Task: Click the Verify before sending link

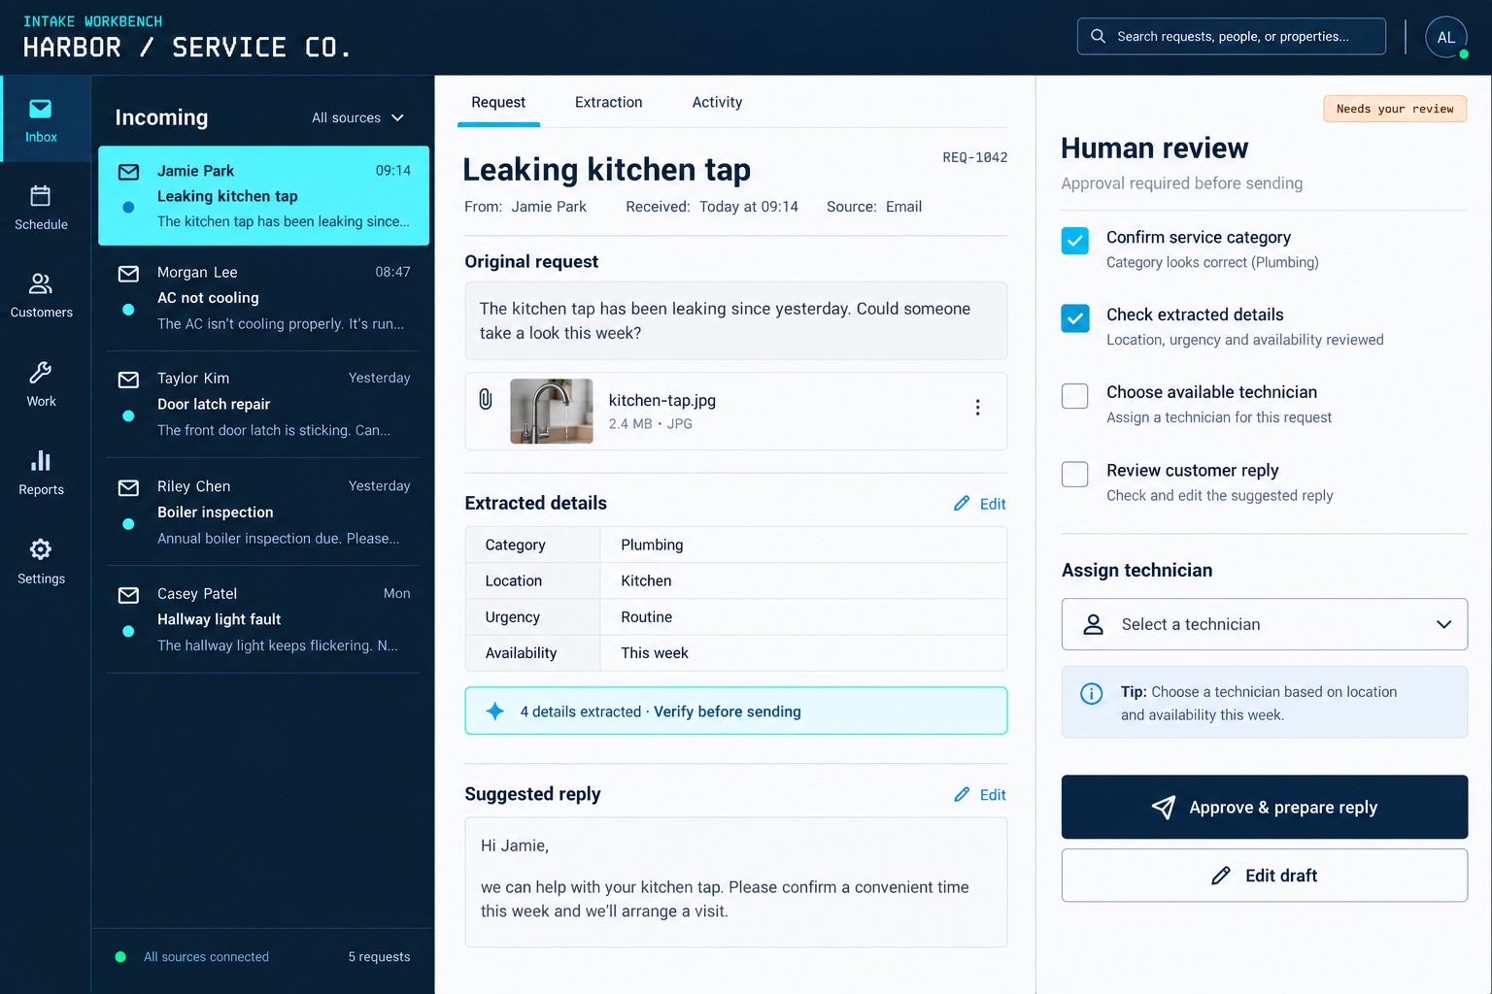Action: pos(728,712)
